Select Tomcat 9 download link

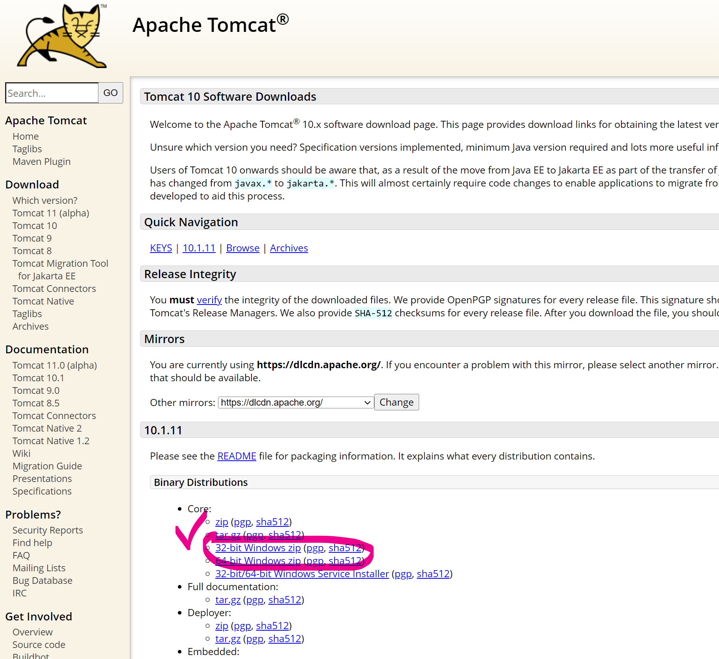click(x=32, y=238)
